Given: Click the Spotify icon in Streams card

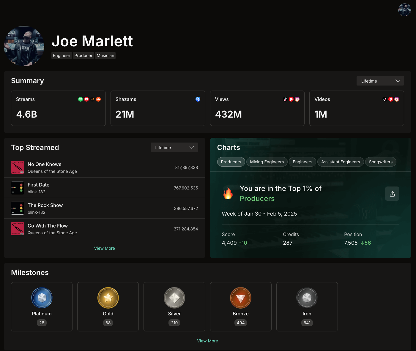Looking at the screenshot, I should (x=81, y=99).
